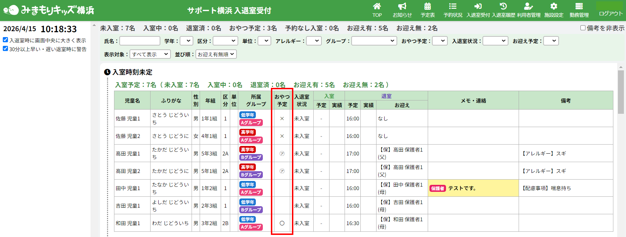Click the みまもりキッズ横浜 logo
This screenshot has height=237, width=626.
click(49, 10)
